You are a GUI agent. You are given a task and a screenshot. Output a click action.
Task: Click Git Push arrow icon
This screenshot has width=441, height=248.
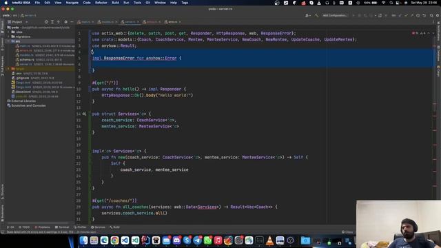point(412,15)
